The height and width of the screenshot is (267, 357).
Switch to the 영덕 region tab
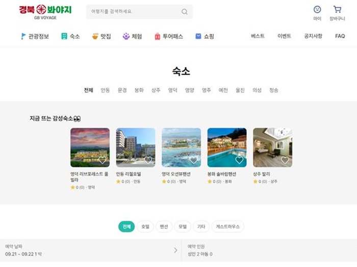click(x=173, y=90)
